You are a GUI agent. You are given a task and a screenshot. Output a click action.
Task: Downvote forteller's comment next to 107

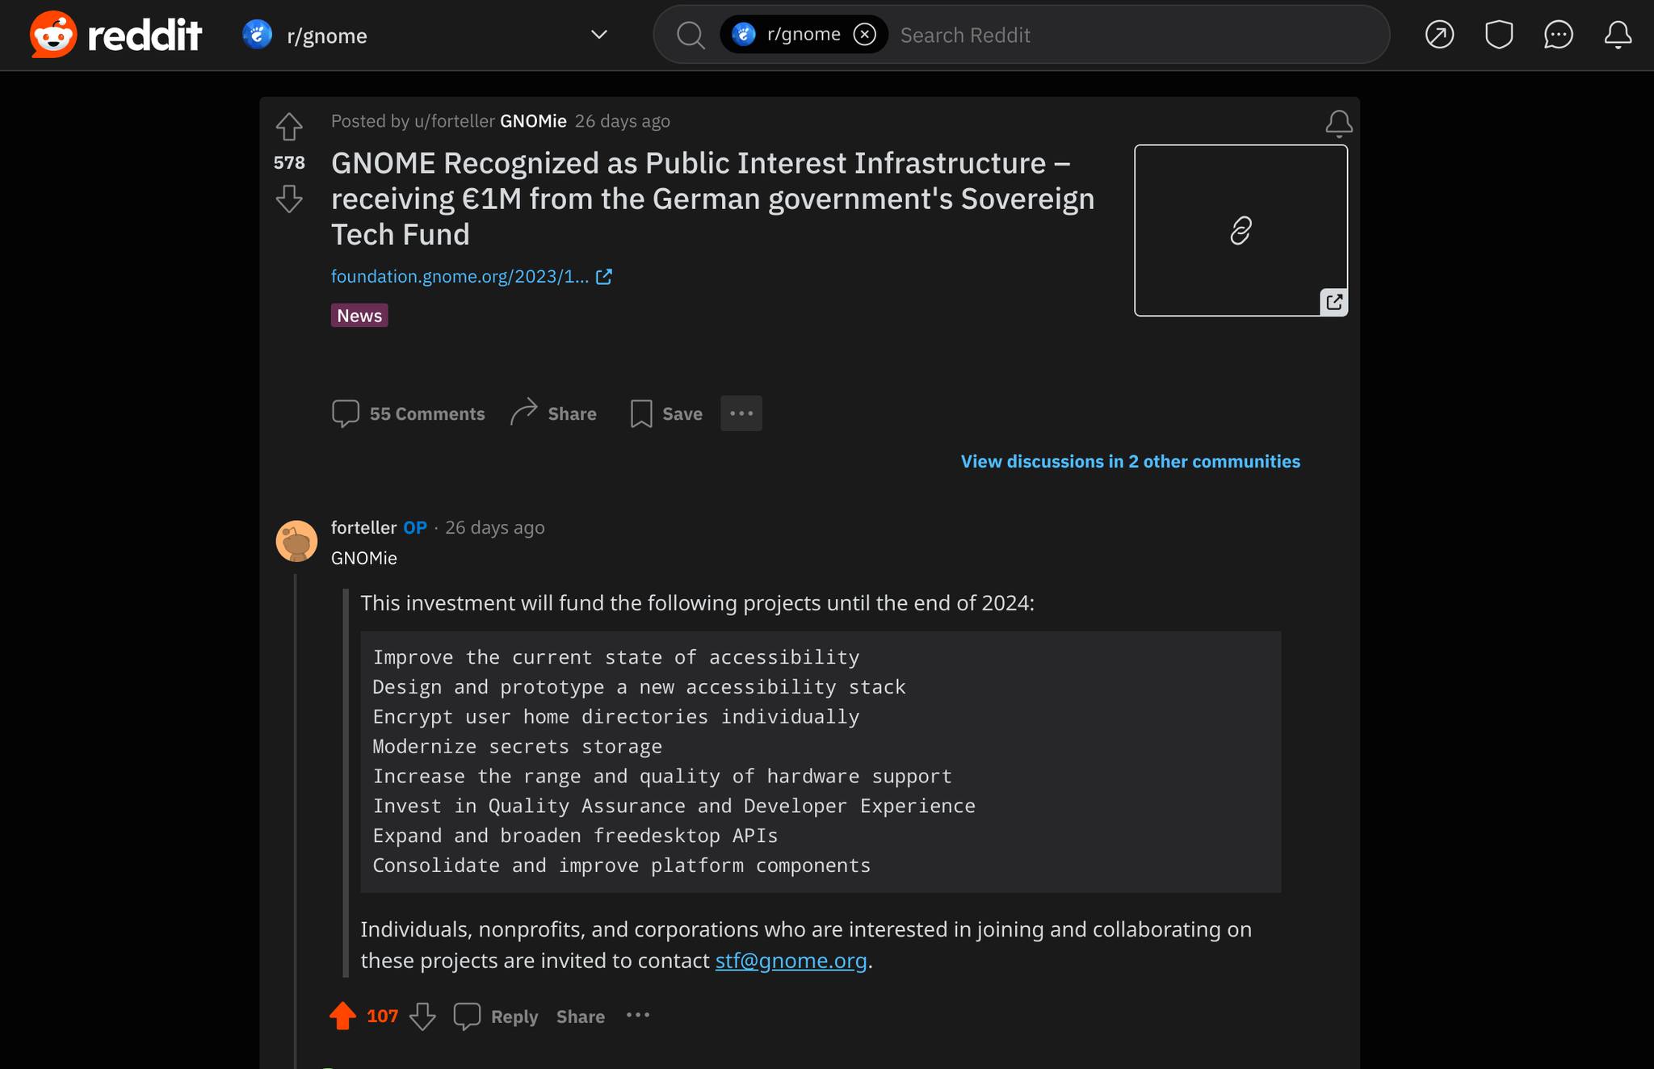pos(422,1016)
